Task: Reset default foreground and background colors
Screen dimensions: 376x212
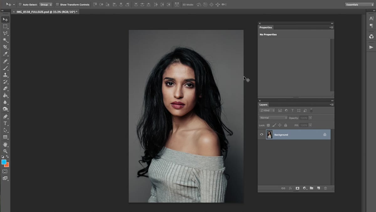Action: pyautogui.click(x=3, y=156)
